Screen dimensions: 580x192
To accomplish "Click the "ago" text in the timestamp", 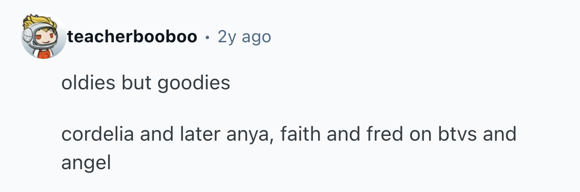I will pos(258,38).
